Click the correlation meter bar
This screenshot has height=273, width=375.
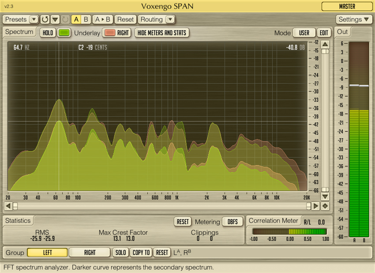(289, 232)
